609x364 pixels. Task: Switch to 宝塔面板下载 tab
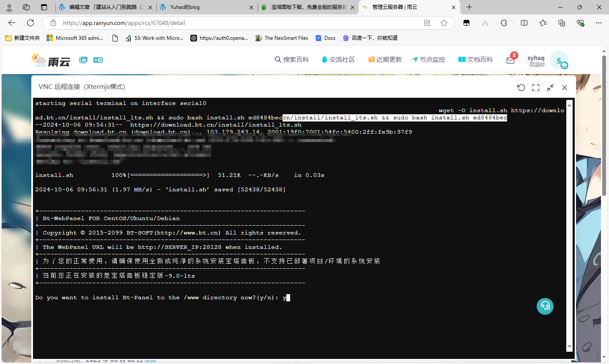(308, 7)
